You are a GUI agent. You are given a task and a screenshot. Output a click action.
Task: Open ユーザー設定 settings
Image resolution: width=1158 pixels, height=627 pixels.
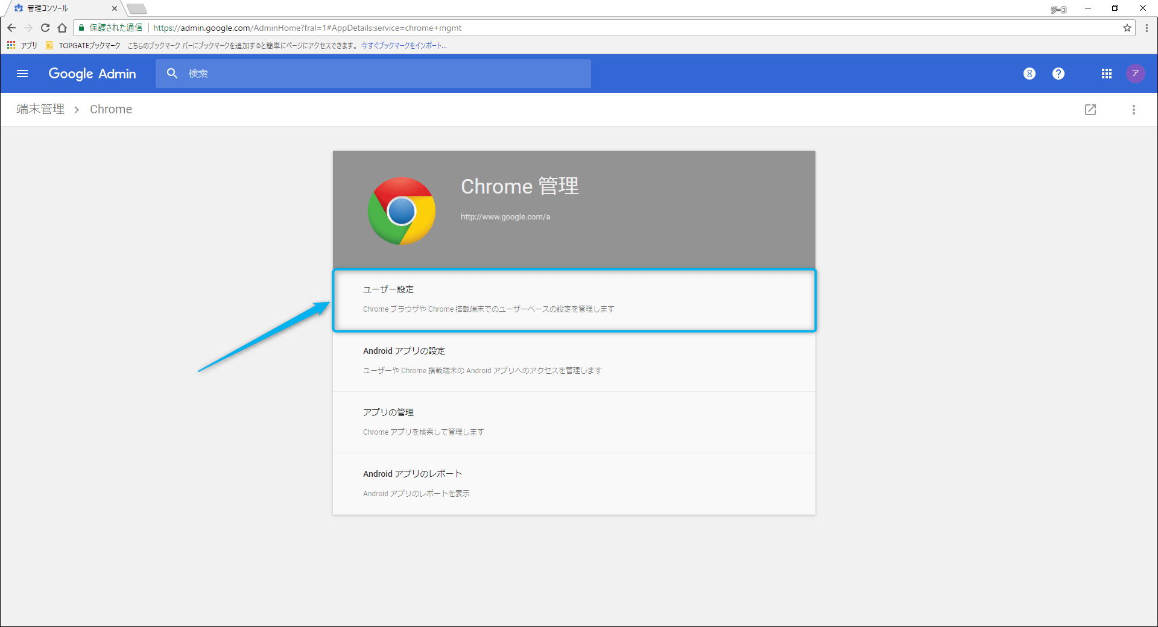(x=574, y=300)
